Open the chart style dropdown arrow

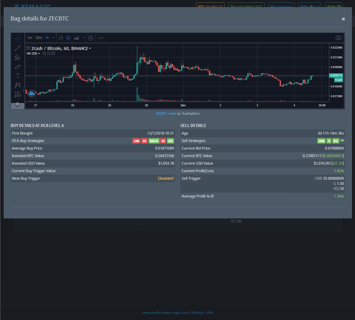(83, 38)
